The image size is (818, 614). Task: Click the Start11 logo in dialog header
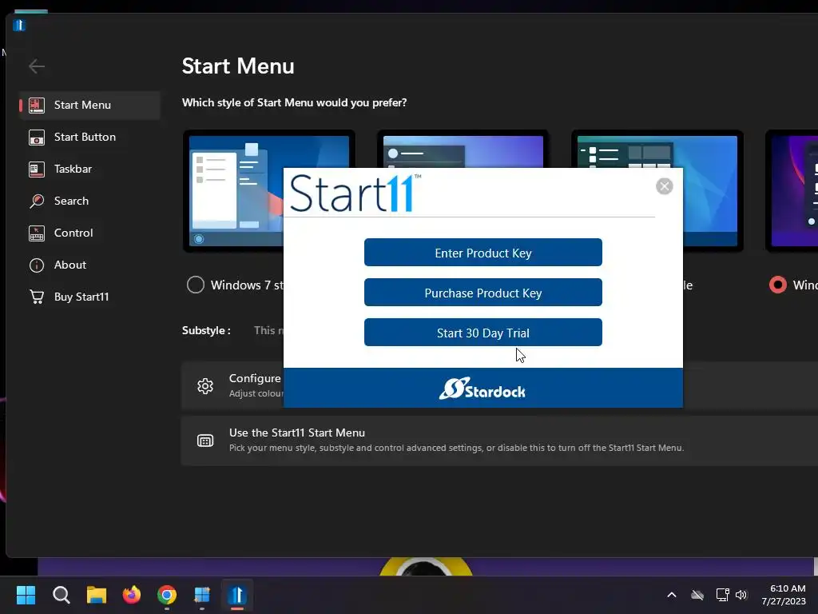355,193
